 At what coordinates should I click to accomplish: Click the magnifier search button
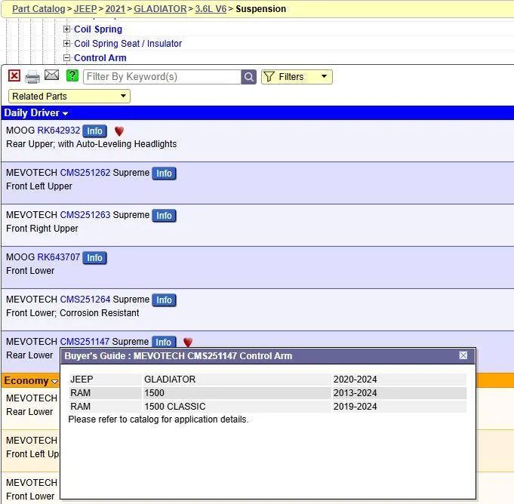(x=248, y=77)
